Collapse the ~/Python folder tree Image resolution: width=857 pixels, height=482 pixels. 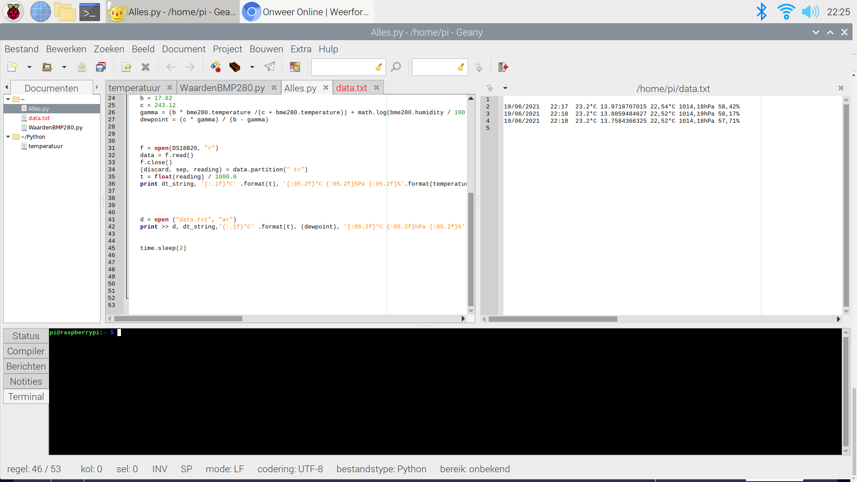(8, 137)
